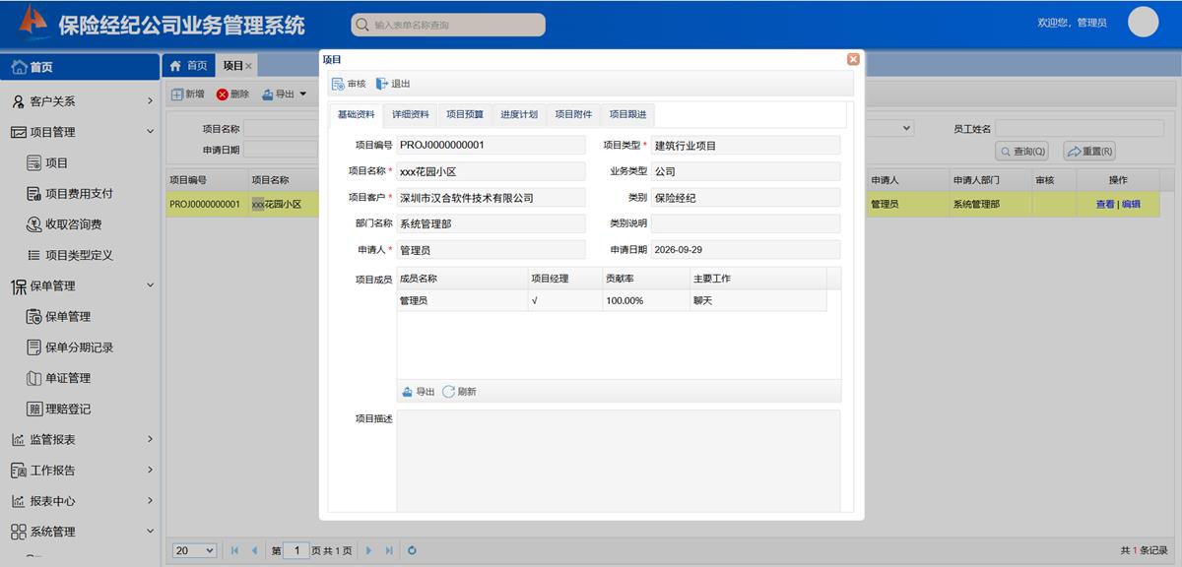The image size is (1182, 567).
Task: Switch to 项目跟进 tab
Action: (627, 115)
